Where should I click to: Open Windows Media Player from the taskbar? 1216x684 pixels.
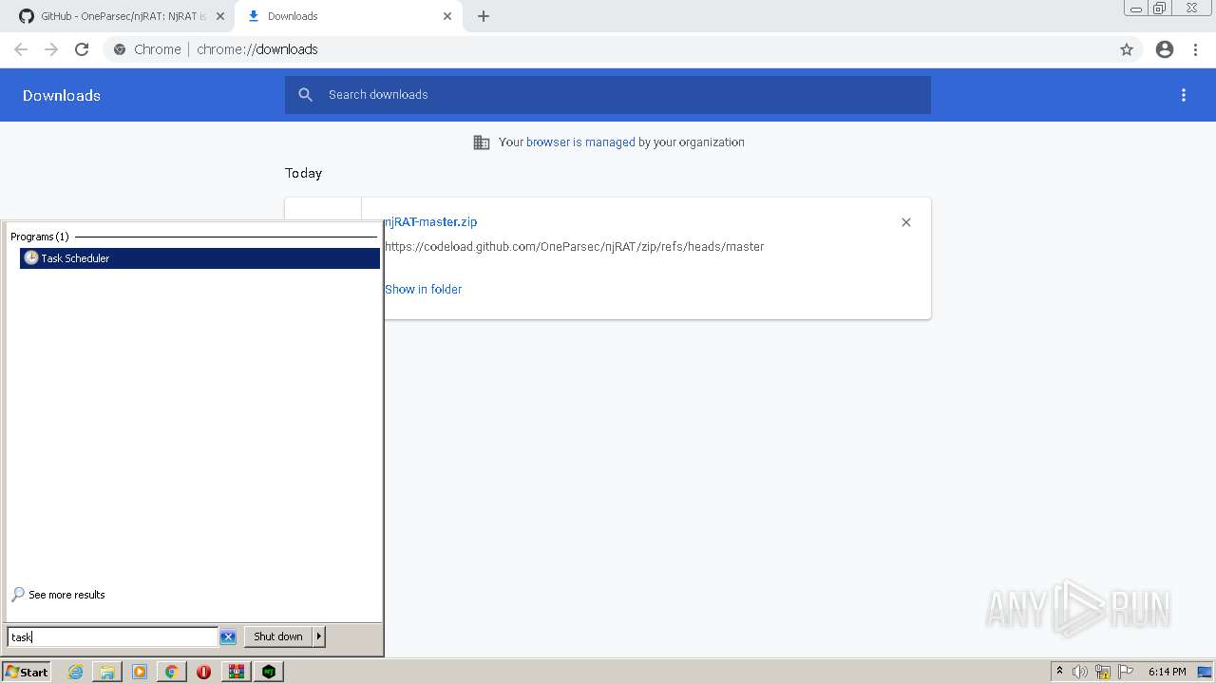[140, 672]
